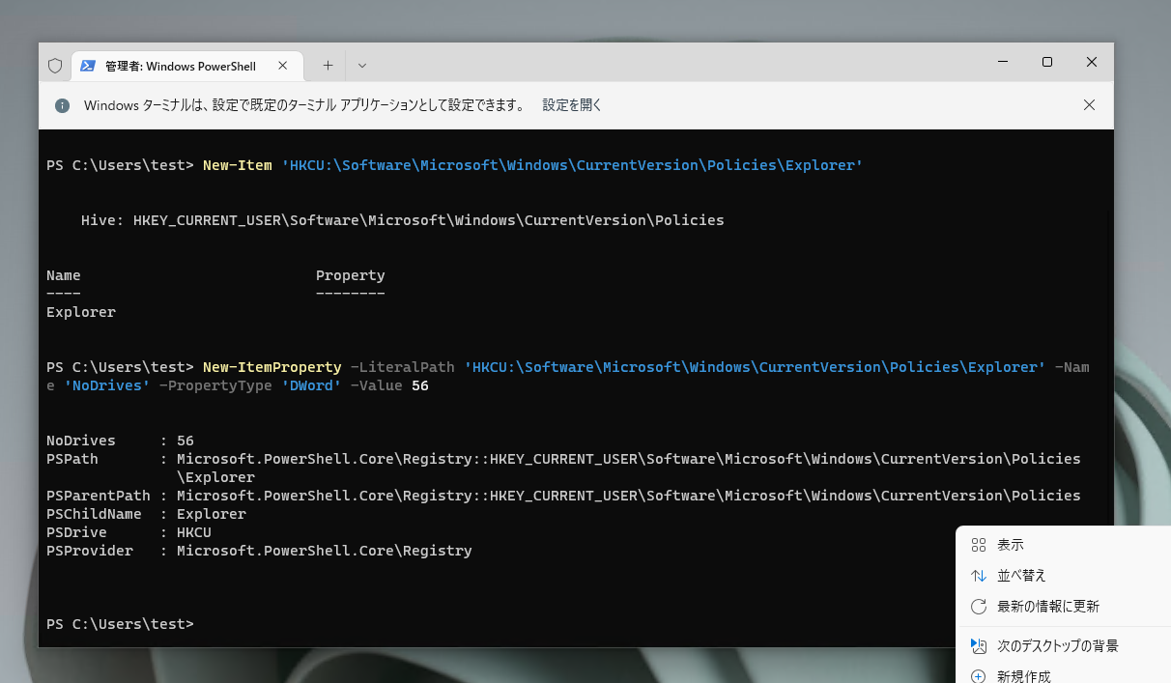Click the Explorer entry under Name
Image resolution: width=1171 pixels, height=683 pixels.
coord(81,312)
